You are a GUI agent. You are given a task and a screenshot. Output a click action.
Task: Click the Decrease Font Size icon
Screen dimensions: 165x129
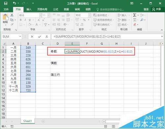pos(43,20)
